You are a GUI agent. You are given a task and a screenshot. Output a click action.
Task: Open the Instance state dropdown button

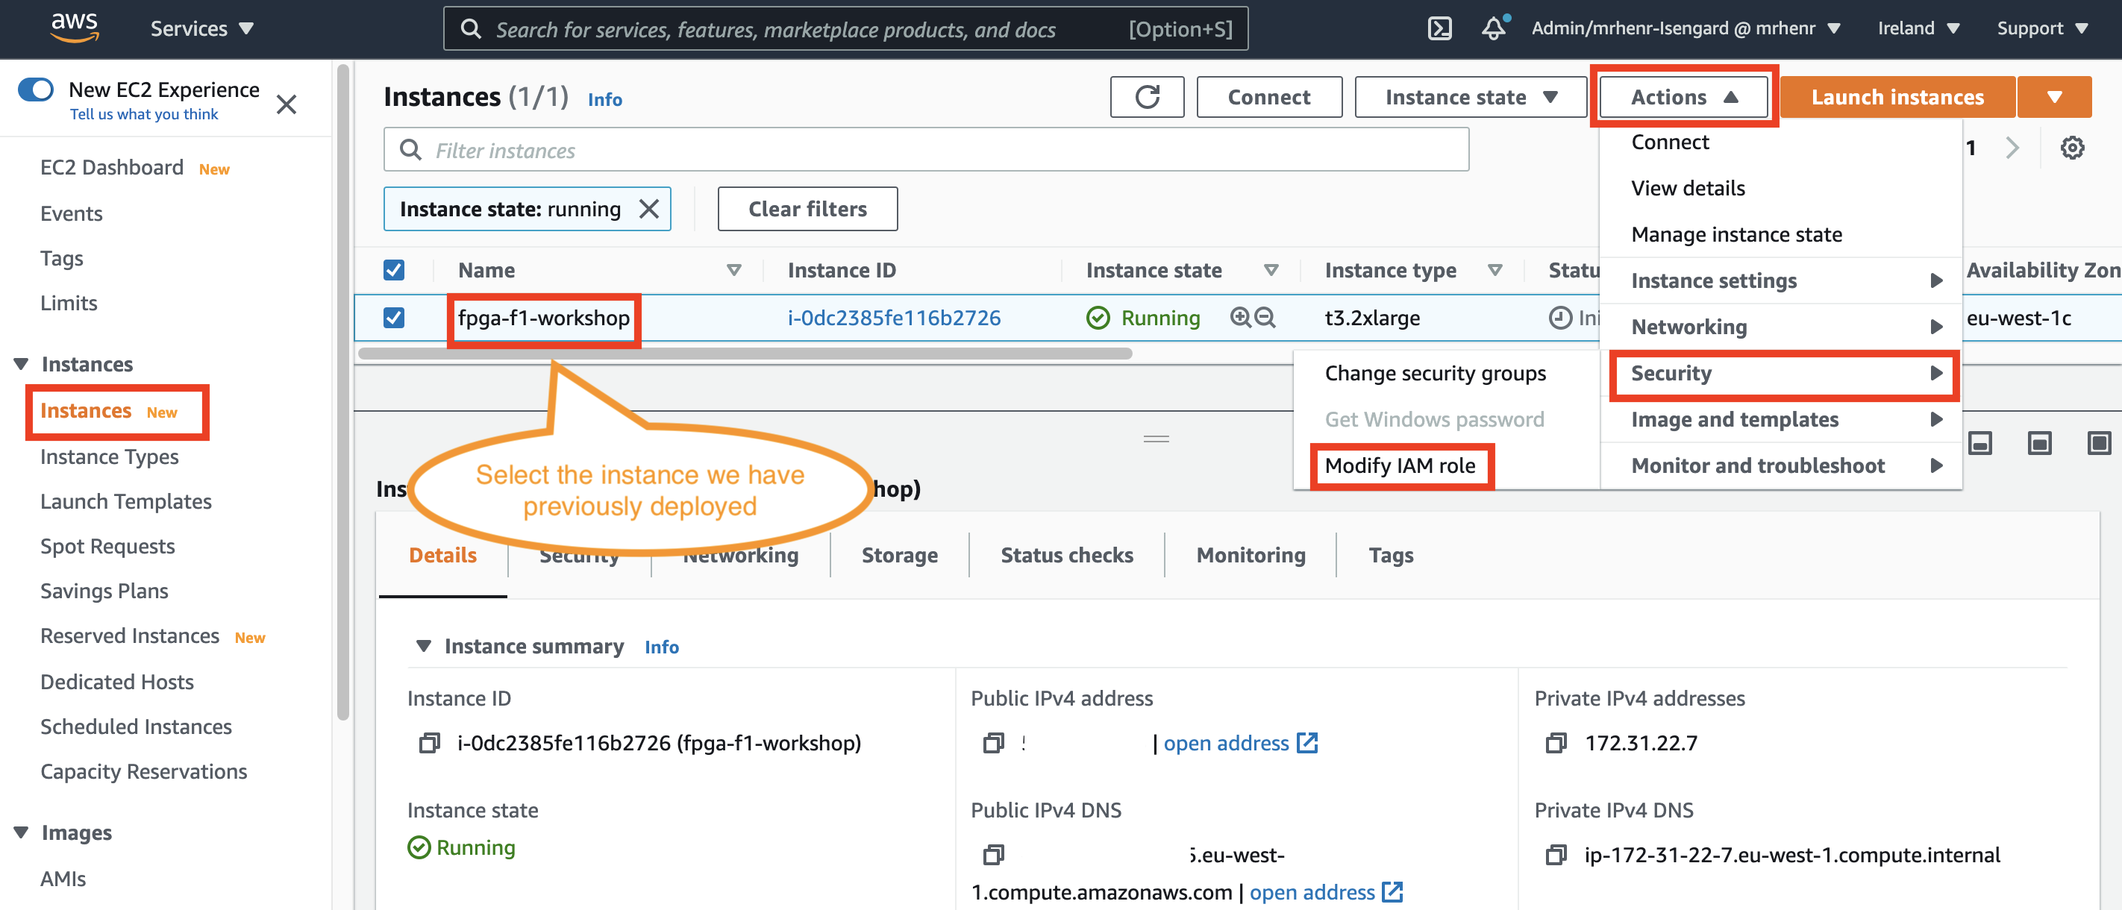click(1471, 97)
